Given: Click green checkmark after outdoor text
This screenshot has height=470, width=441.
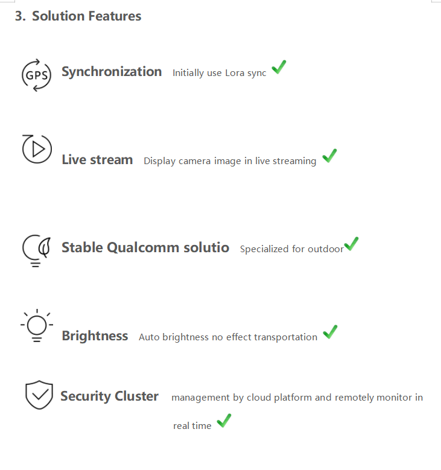Looking at the screenshot, I should [351, 244].
